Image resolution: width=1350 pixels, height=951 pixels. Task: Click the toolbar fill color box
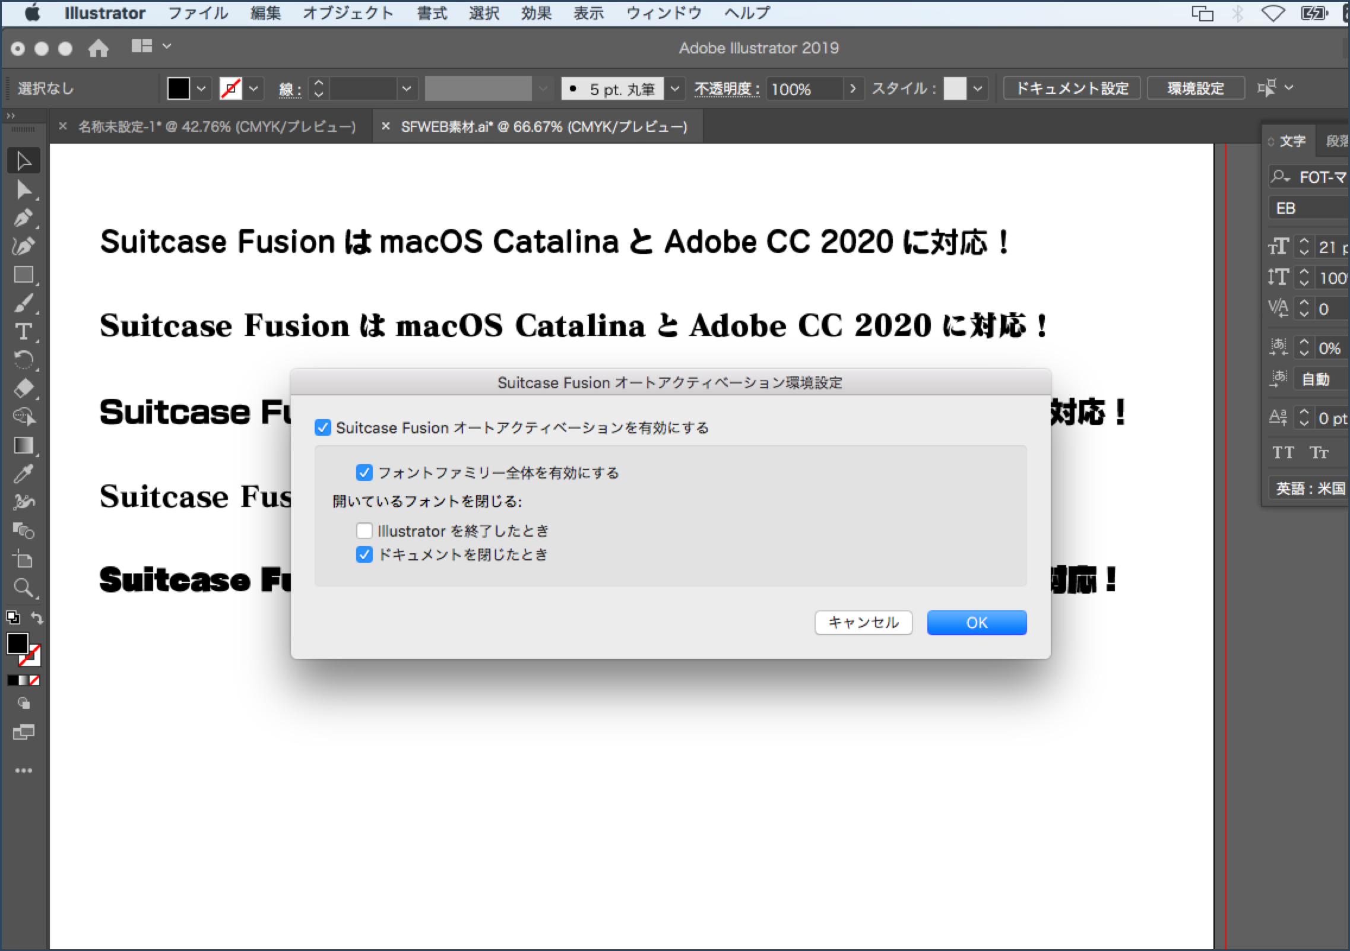pos(17,643)
